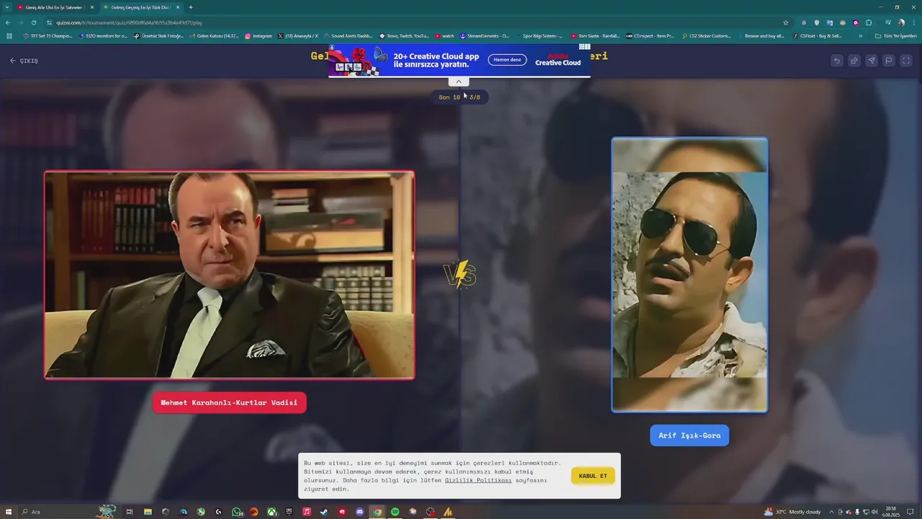Screen dimensions: 922x519
Task: Click the flag report icon
Action: click(889, 61)
